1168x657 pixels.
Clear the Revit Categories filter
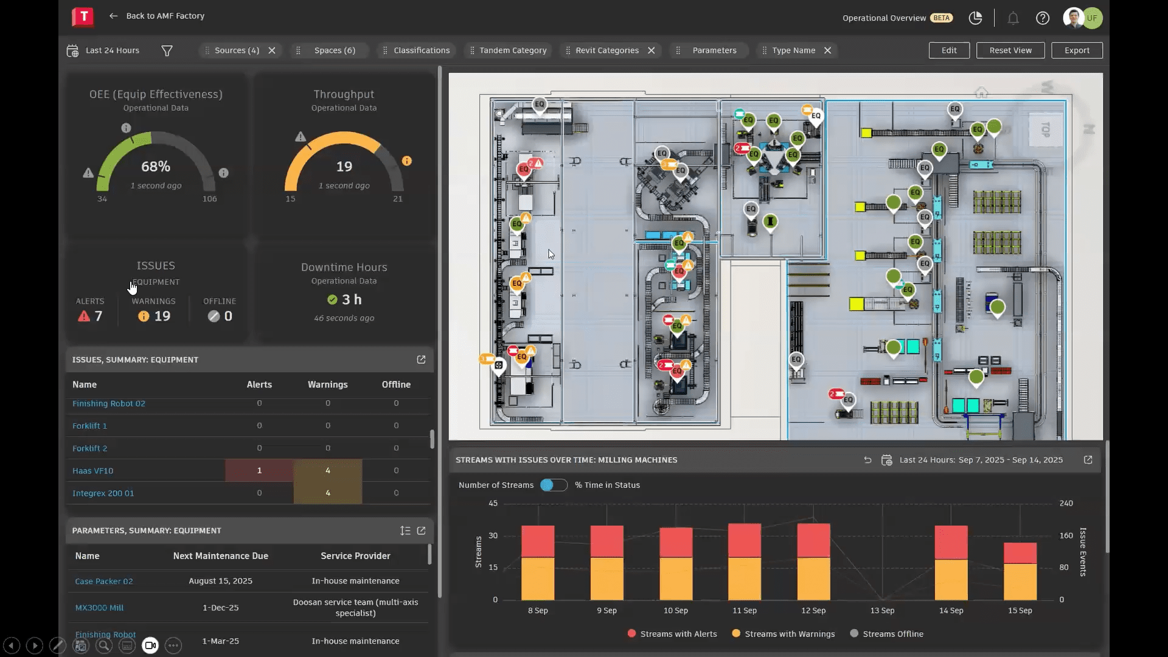[x=652, y=50]
